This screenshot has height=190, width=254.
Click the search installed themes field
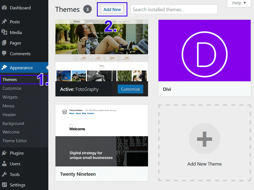[x=174, y=9]
